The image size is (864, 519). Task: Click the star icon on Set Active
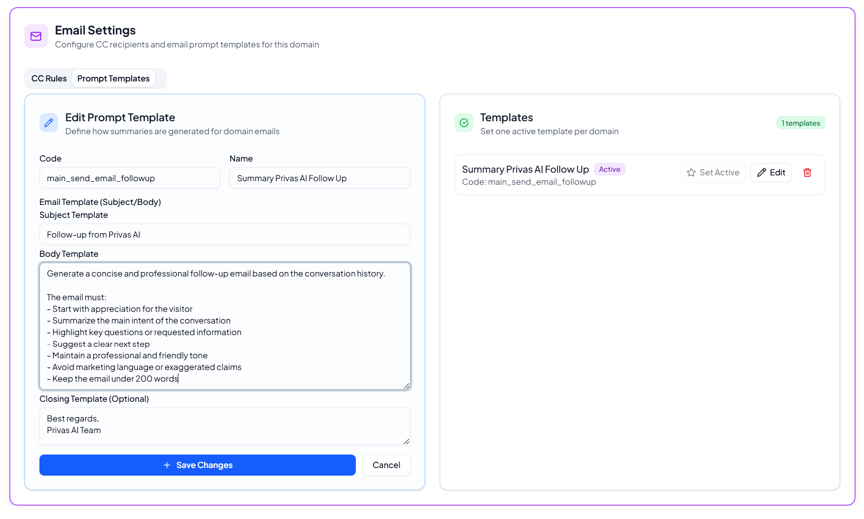click(691, 173)
